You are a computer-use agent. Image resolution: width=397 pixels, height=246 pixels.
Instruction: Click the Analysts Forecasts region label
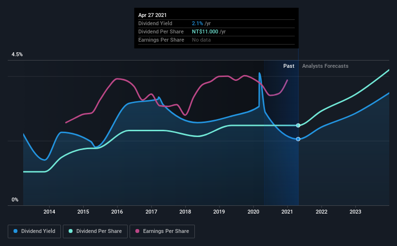pos(325,66)
